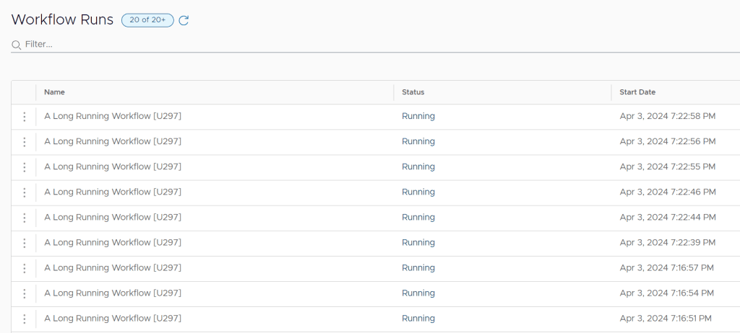Viewport: 740px width, 333px height.
Task: Open actions menu for the 7:22:56 PM run
Action: 24,142
